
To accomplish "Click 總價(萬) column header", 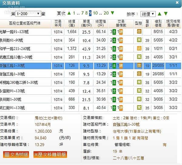I will coord(72,23).
